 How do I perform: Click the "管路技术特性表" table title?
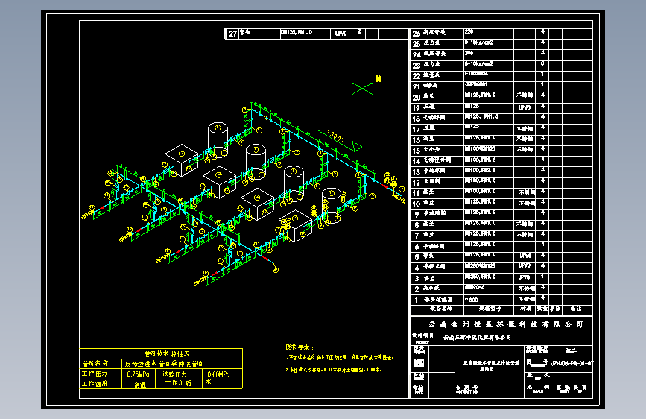167,354
